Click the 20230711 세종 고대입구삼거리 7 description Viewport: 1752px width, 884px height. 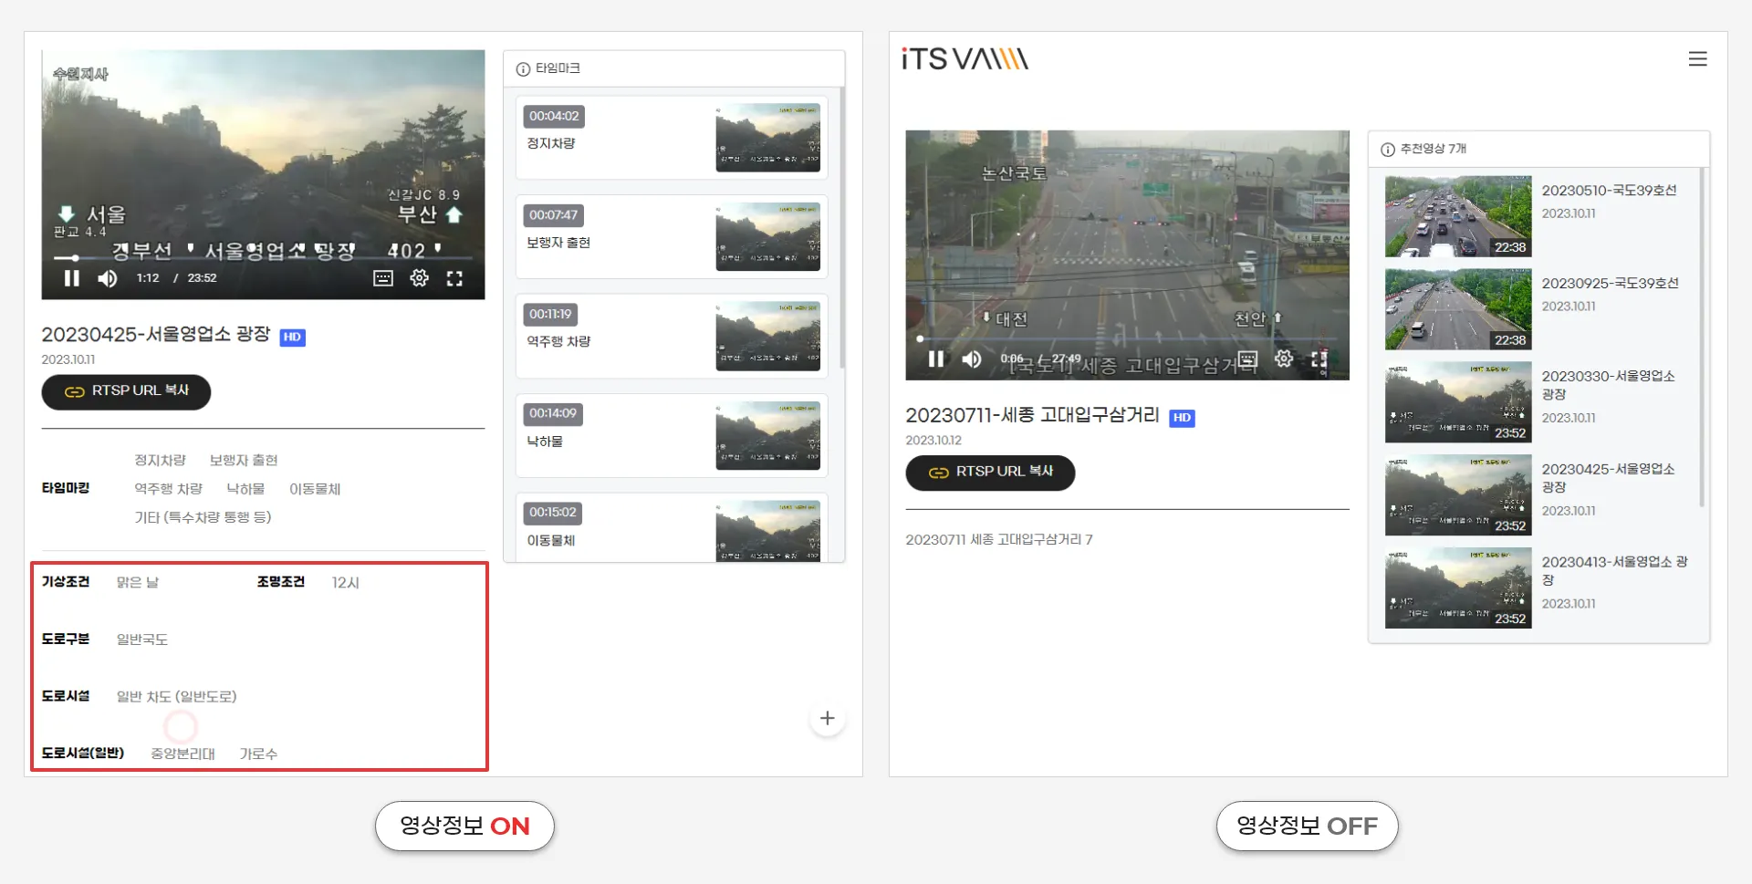[x=999, y=540]
